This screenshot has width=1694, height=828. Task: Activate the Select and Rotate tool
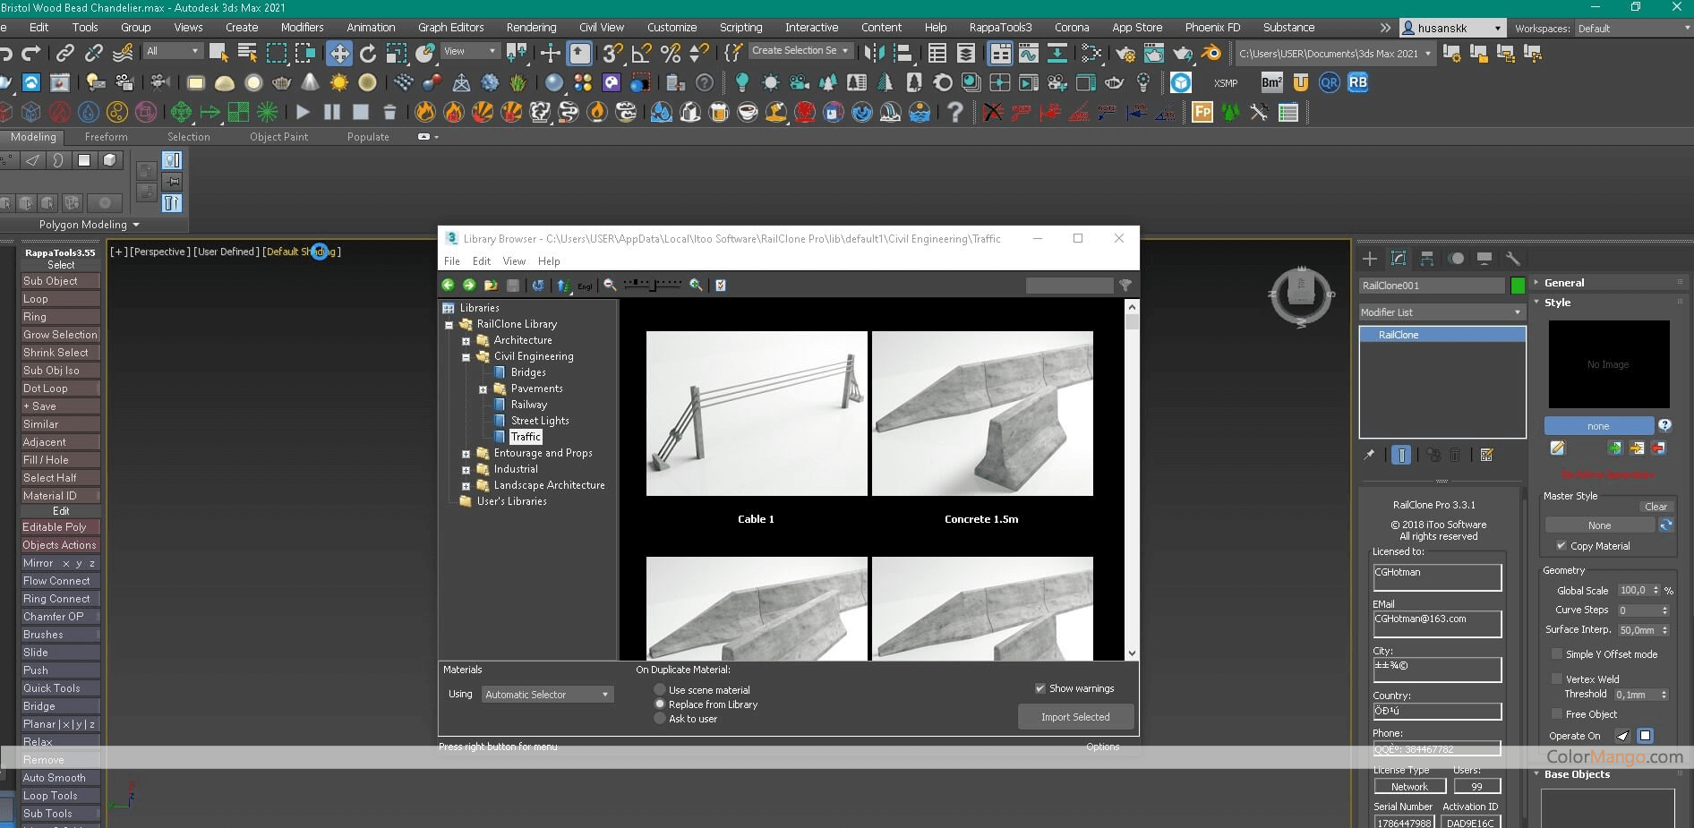(366, 53)
